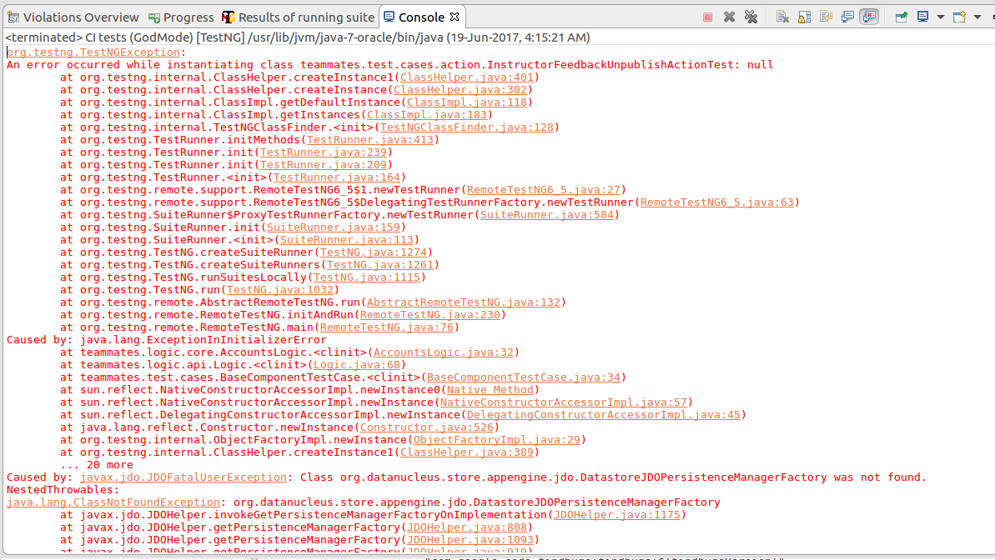Viewport: 995px width, 560px height.
Task: Open the javax.jdo.JDOFatalUserException link
Action: [x=183, y=477]
